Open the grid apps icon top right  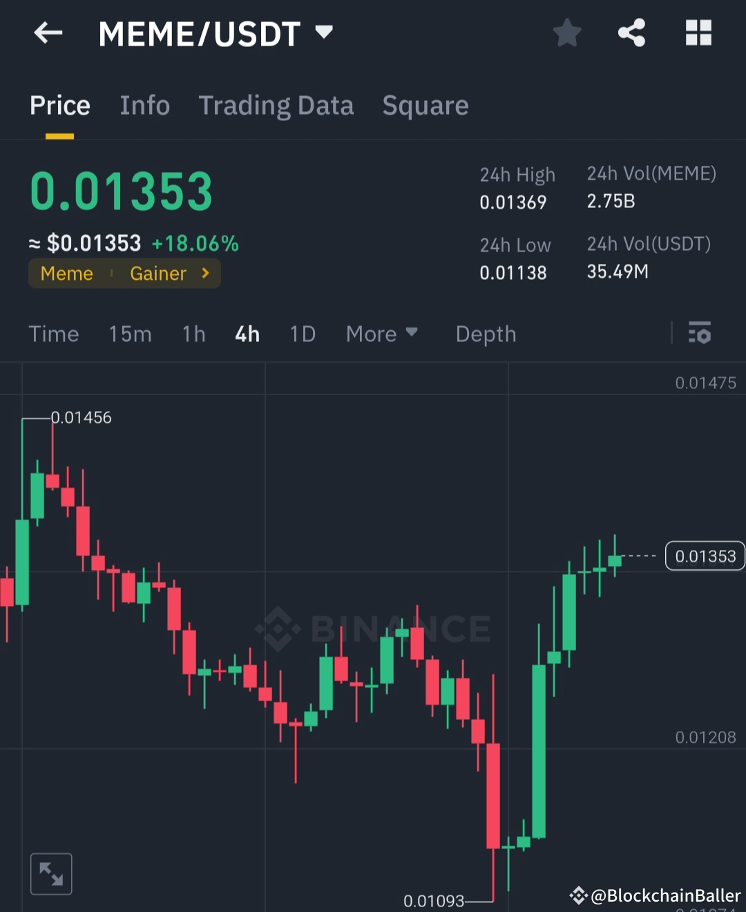pyautogui.click(x=698, y=32)
